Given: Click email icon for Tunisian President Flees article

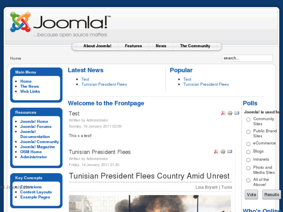Looking at the screenshot, I should (230, 151).
